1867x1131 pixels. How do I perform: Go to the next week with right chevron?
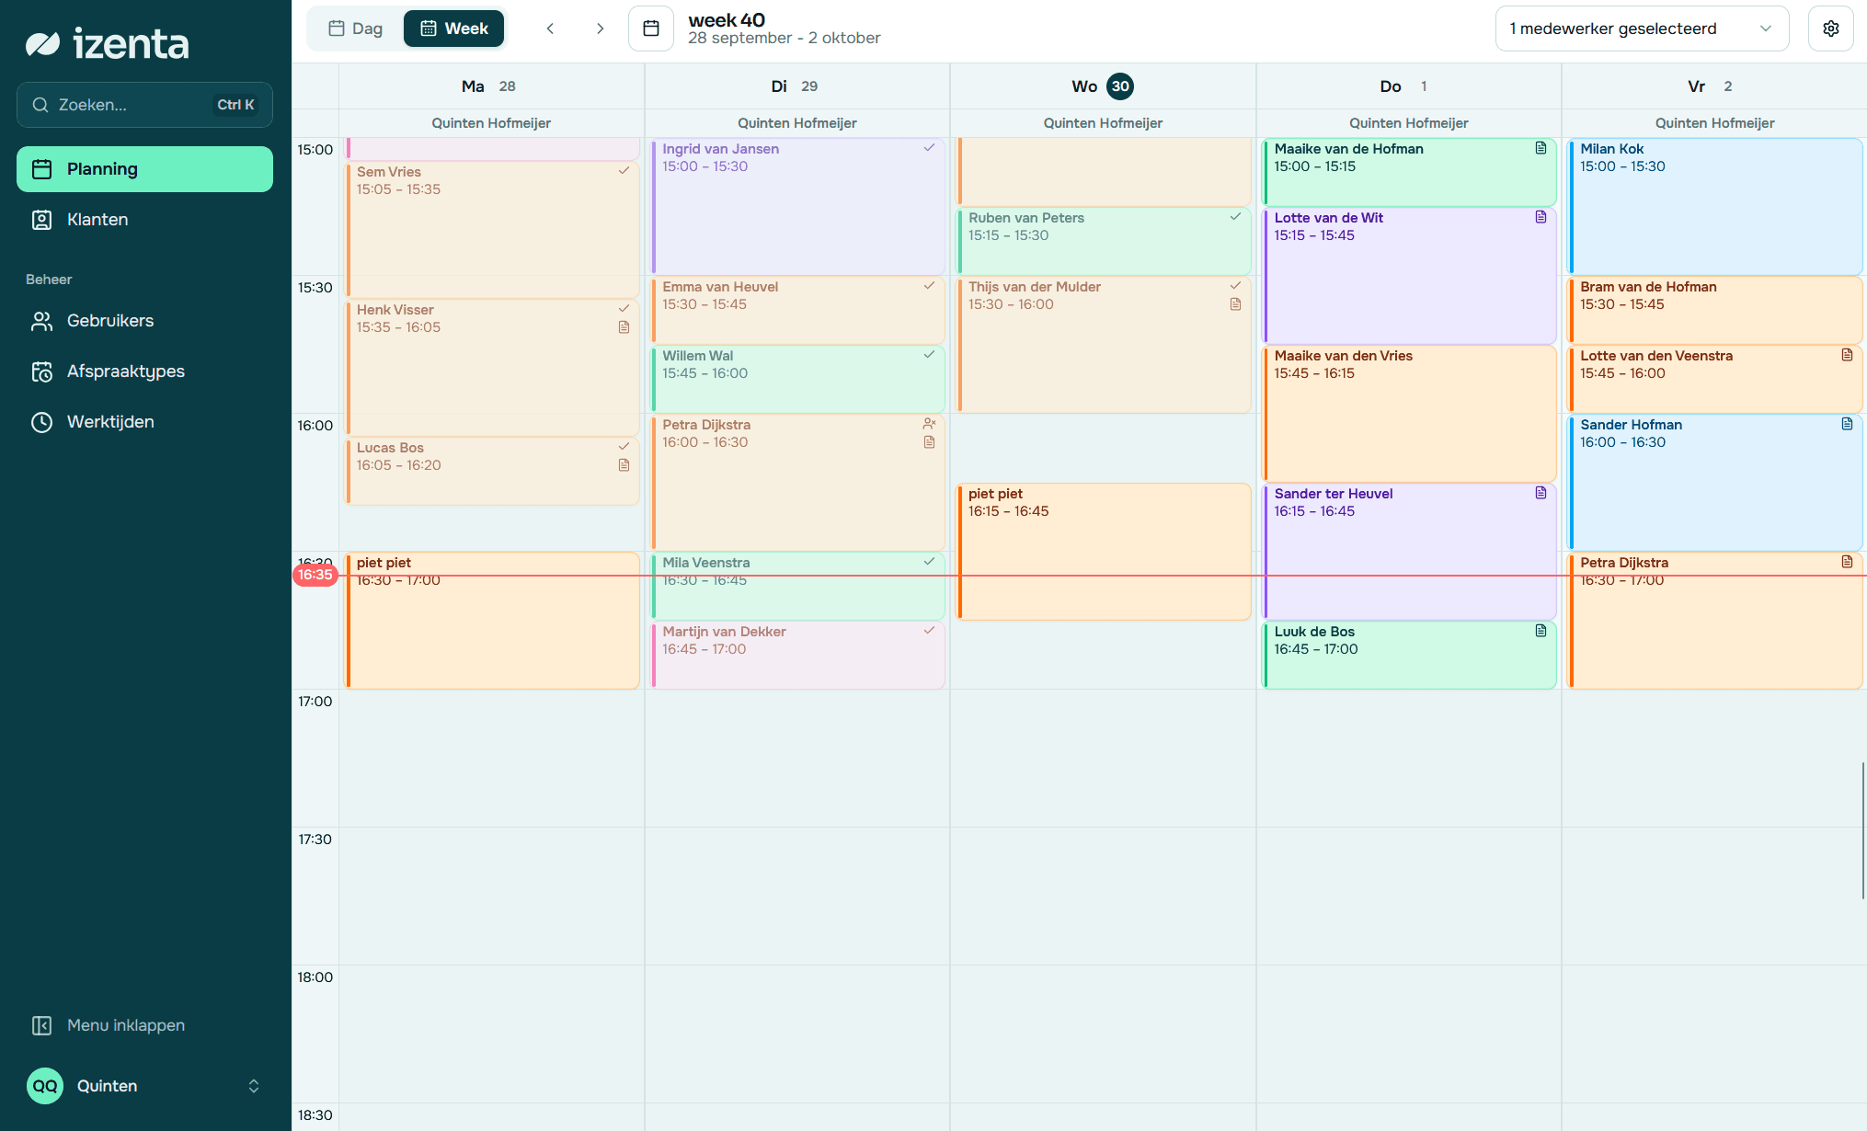(600, 29)
